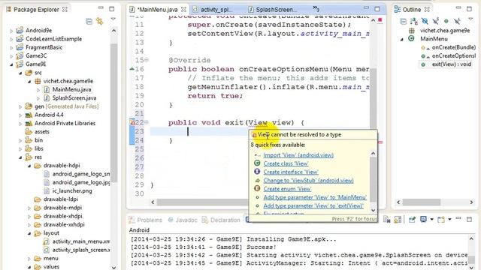
Task: Click Pin Console icon
Action: [x=412, y=220]
